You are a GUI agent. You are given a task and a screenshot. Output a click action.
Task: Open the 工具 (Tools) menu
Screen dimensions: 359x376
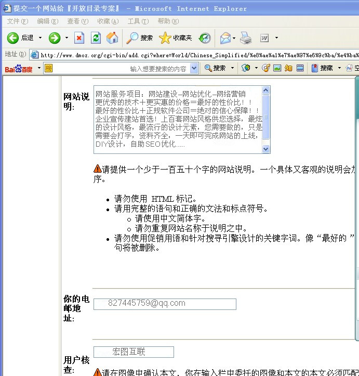pyautogui.click(x=138, y=21)
